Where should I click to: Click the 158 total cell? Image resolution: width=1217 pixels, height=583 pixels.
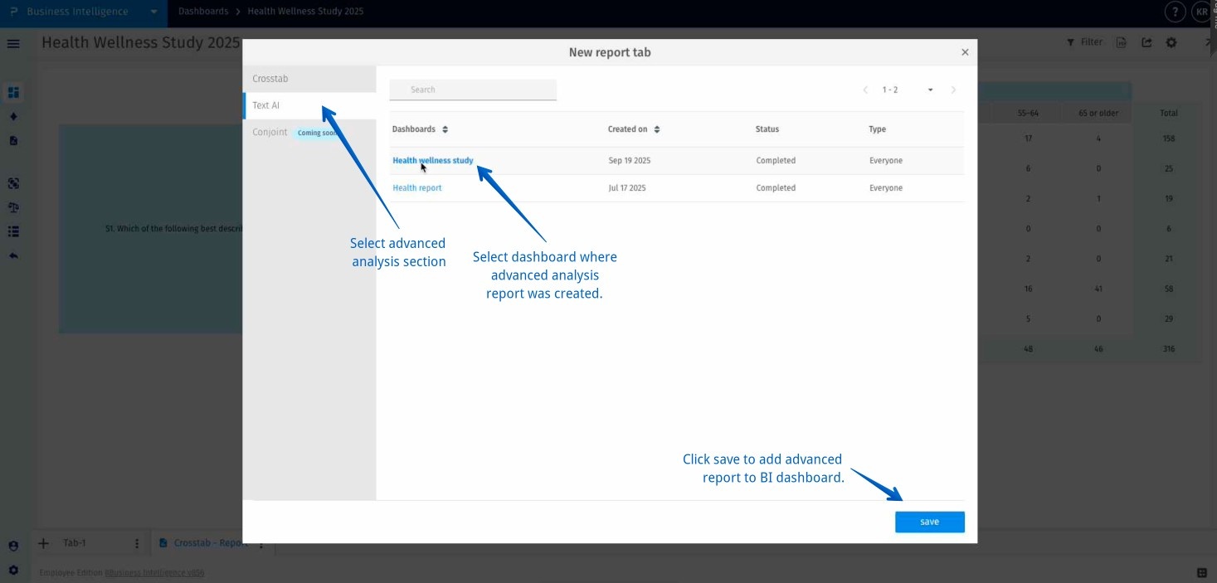click(1169, 138)
